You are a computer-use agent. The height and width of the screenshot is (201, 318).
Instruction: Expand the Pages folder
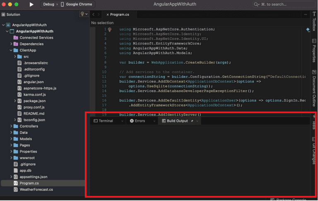(x=11, y=145)
